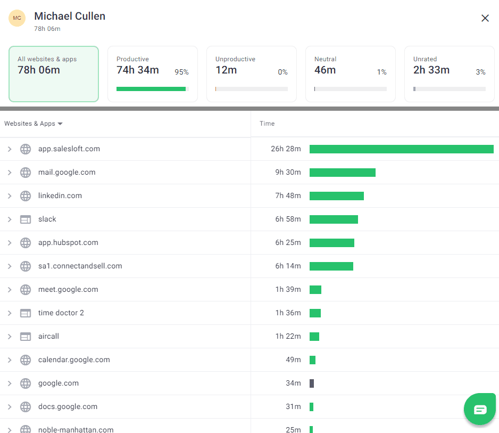This screenshot has width=499, height=433.
Task: Expand the calendar.google.com entry
Action: (10, 360)
